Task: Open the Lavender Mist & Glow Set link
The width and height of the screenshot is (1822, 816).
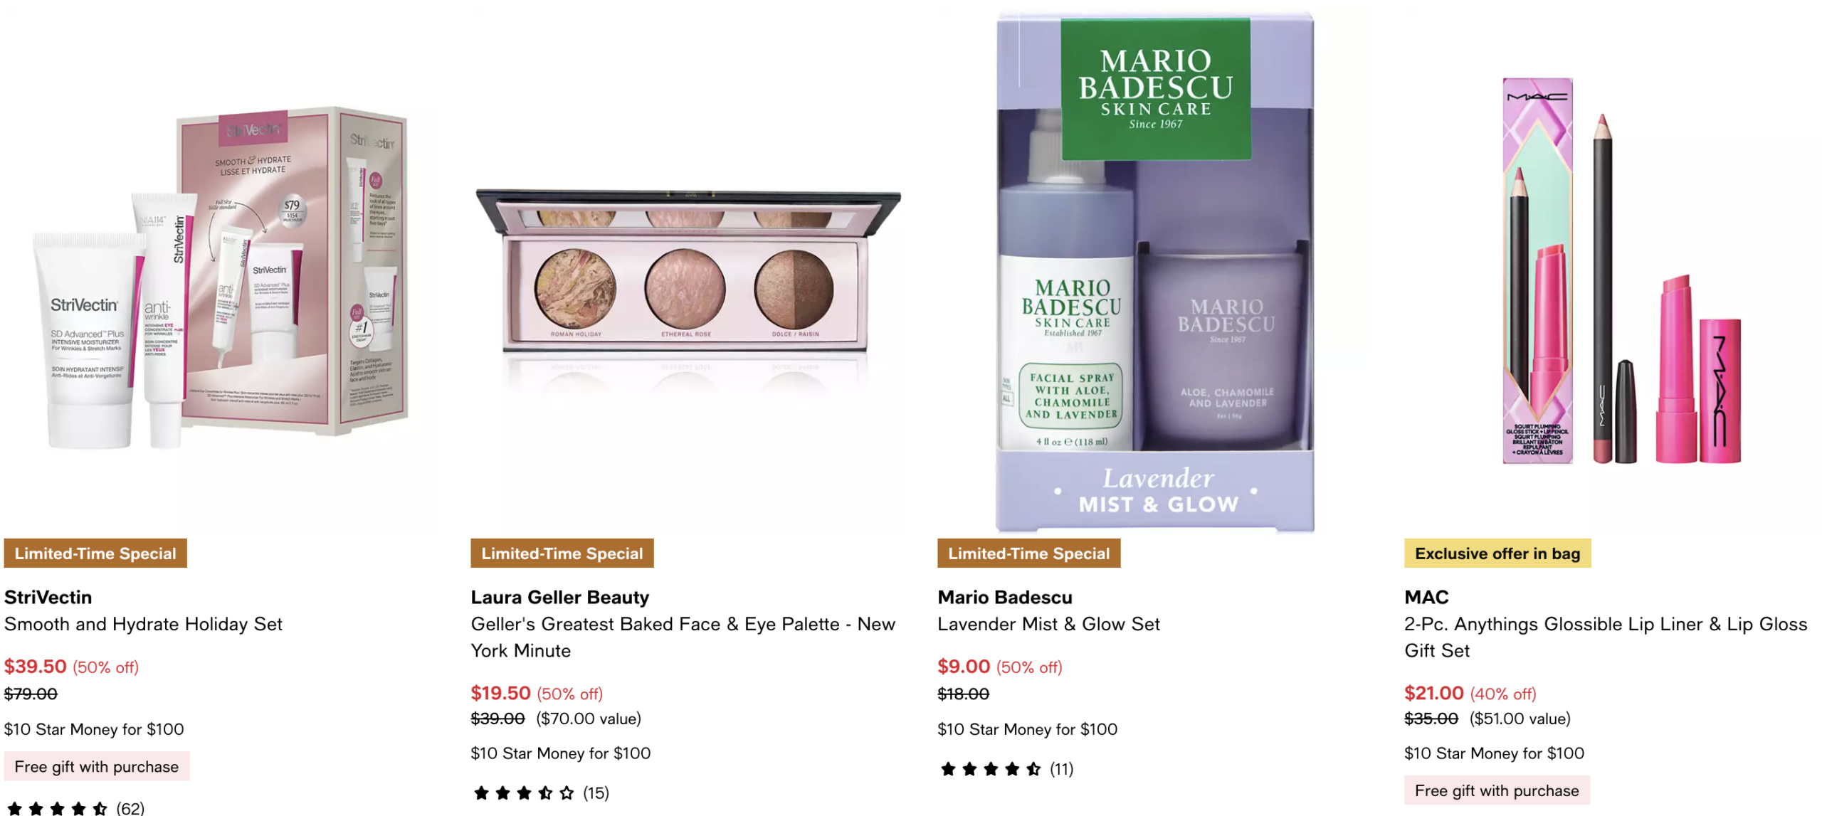Action: coord(1048,624)
